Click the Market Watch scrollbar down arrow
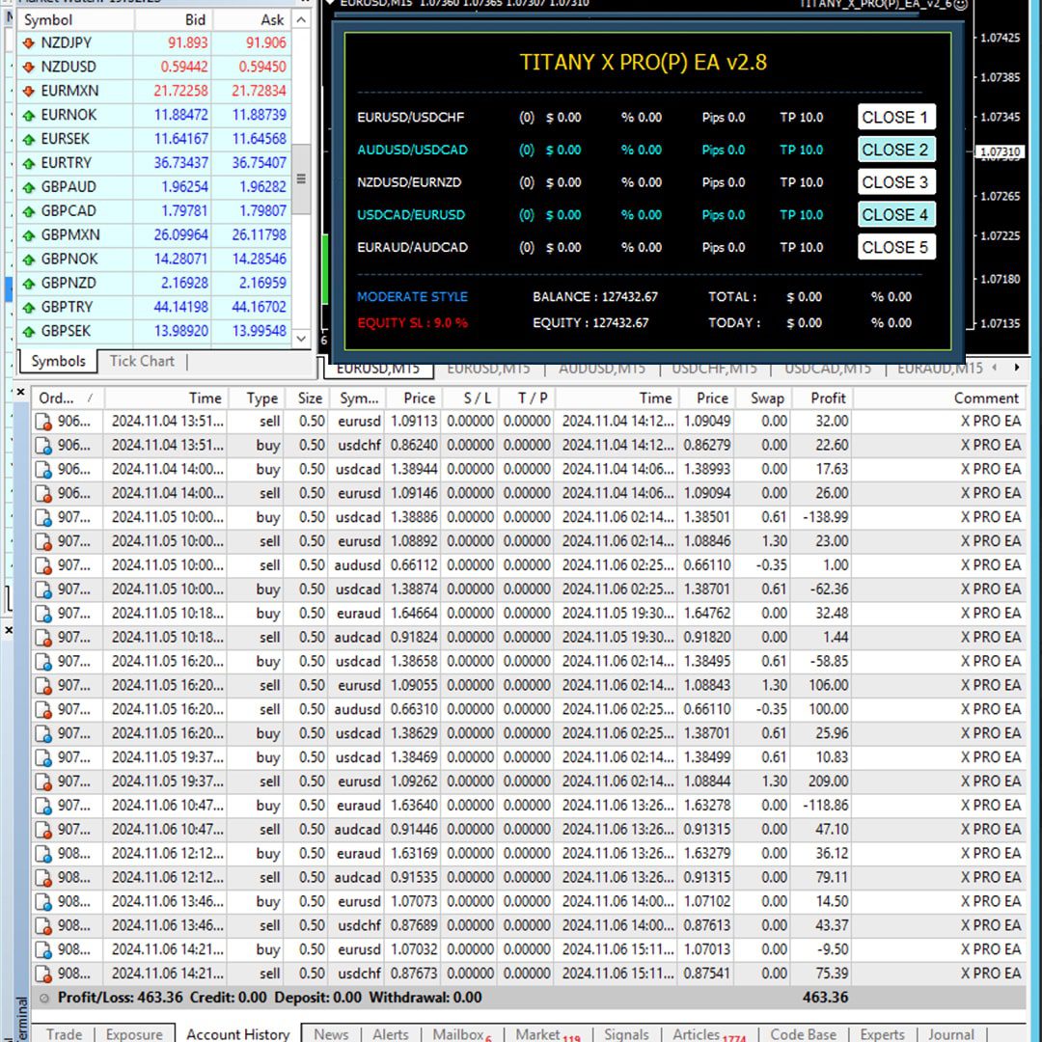 [x=301, y=339]
